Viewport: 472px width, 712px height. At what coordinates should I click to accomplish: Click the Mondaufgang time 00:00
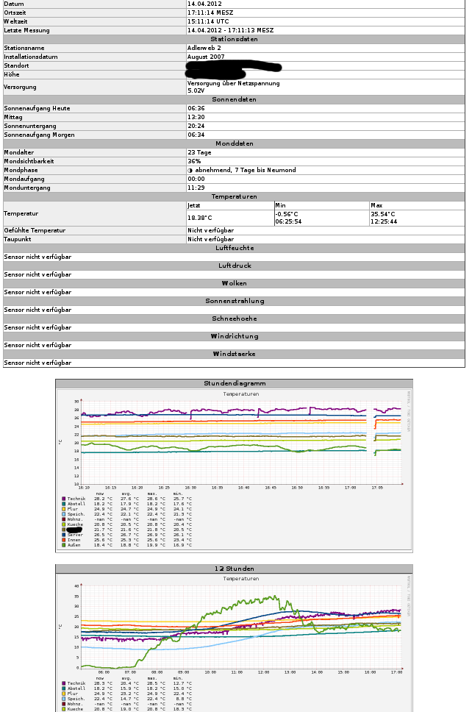point(196,179)
